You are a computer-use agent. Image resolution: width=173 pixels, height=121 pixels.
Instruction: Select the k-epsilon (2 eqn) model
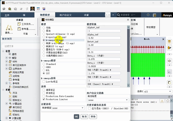point(44,37)
